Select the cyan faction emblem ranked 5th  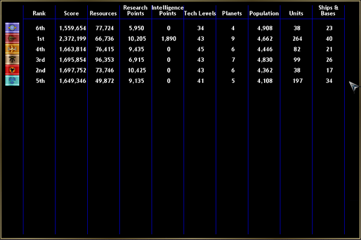pos(12,80)
